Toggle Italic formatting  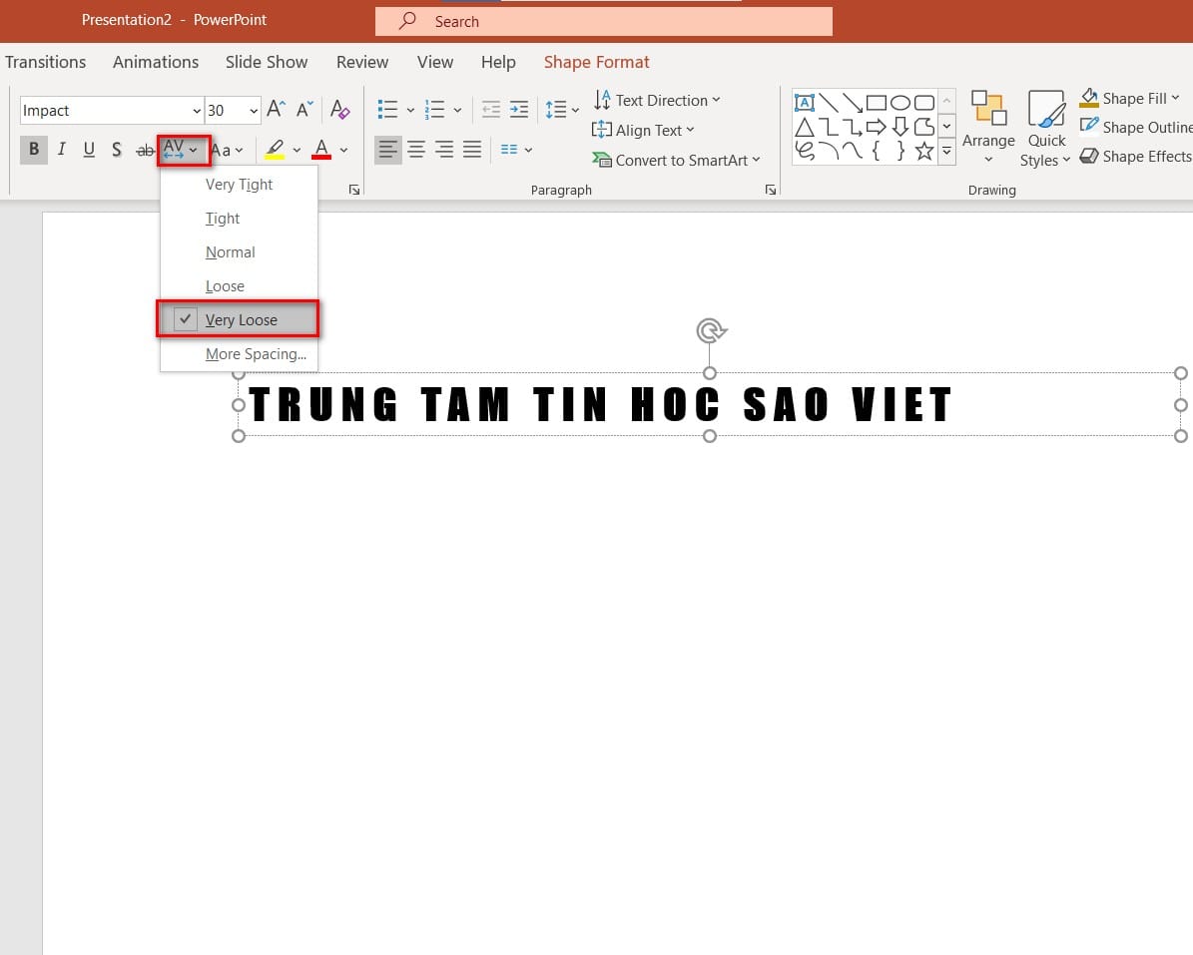[x=62, y=149]
